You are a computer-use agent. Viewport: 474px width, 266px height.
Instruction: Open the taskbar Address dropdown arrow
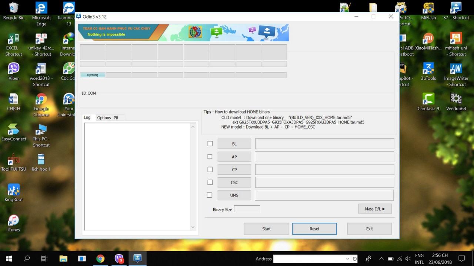click(347, 259)
